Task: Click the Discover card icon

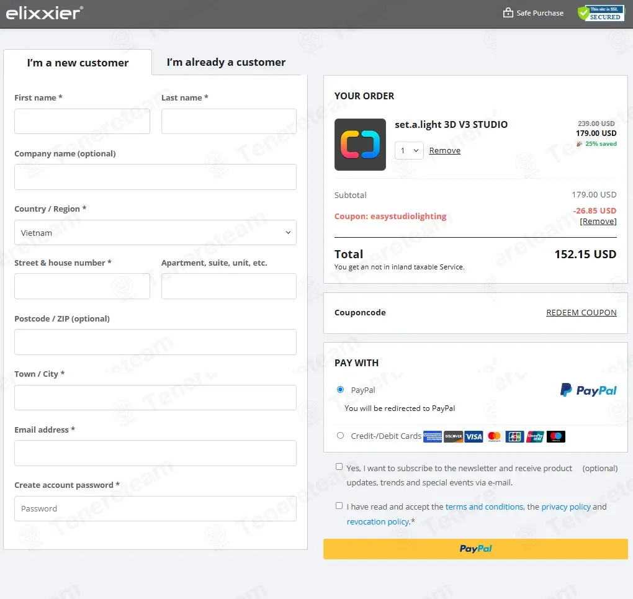Action: click(x=454, y=436)
